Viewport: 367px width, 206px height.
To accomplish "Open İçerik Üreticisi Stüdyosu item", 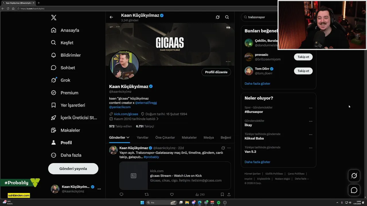I will [x=74, y=118].
